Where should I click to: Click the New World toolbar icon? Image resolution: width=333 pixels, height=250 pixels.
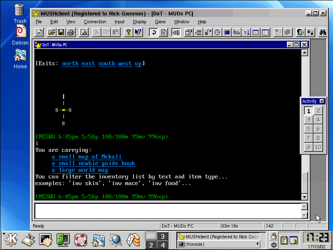click(x=39, y=32)
